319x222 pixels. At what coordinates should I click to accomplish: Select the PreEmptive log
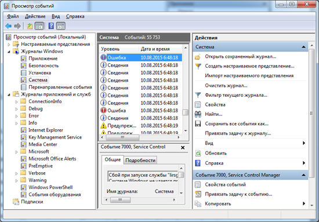click(41, 166)
